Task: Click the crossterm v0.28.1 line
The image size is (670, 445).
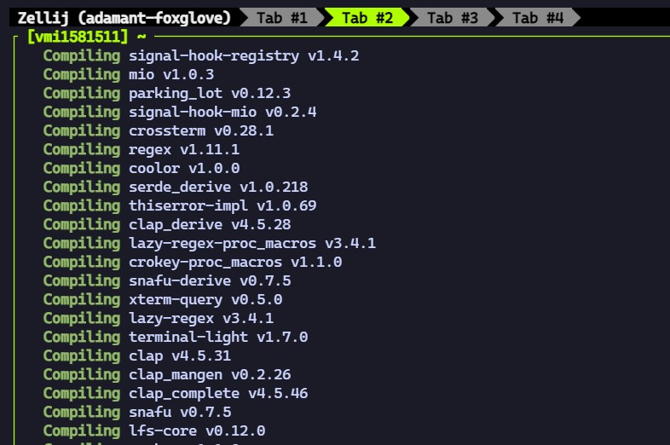Action: 200,130
